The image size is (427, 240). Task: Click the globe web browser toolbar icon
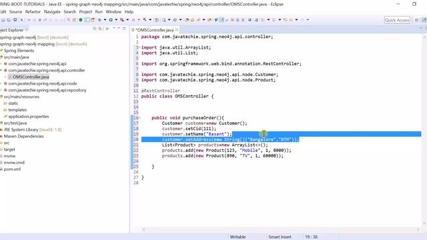(x=250, y=19)
